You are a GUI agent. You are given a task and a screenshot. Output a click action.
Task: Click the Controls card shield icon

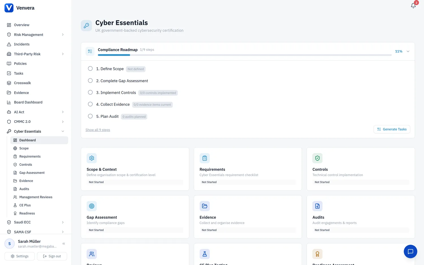(x=317, y=158)
